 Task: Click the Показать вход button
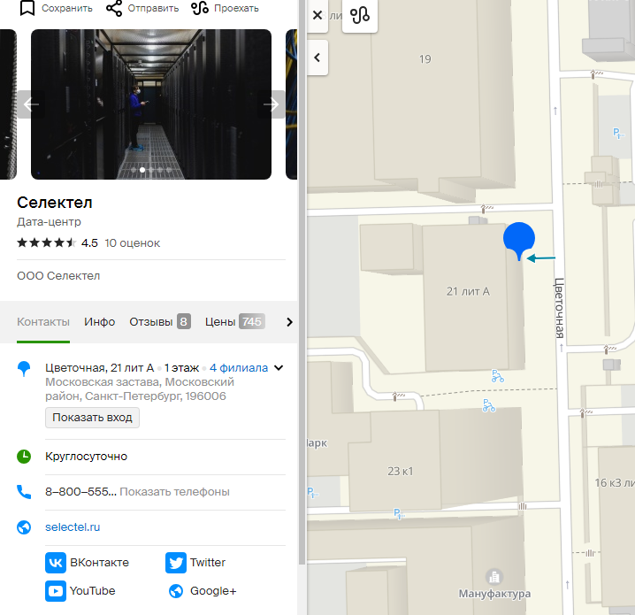point(92,418)
